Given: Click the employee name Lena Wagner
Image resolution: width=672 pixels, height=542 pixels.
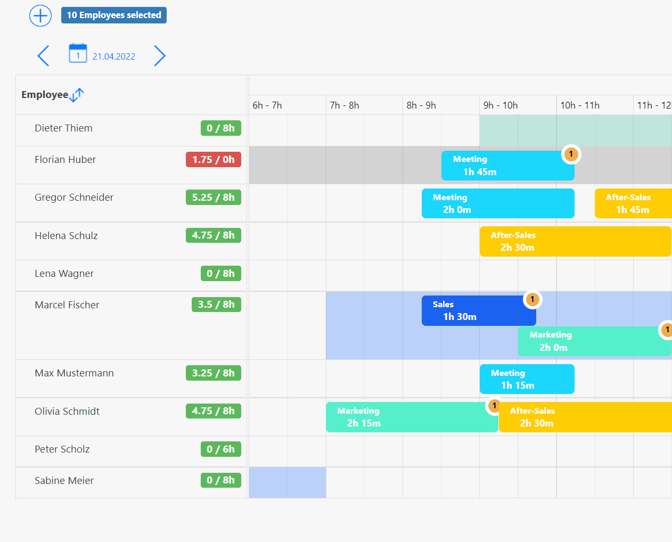Looking at the screenshot, I should (64, 273).
